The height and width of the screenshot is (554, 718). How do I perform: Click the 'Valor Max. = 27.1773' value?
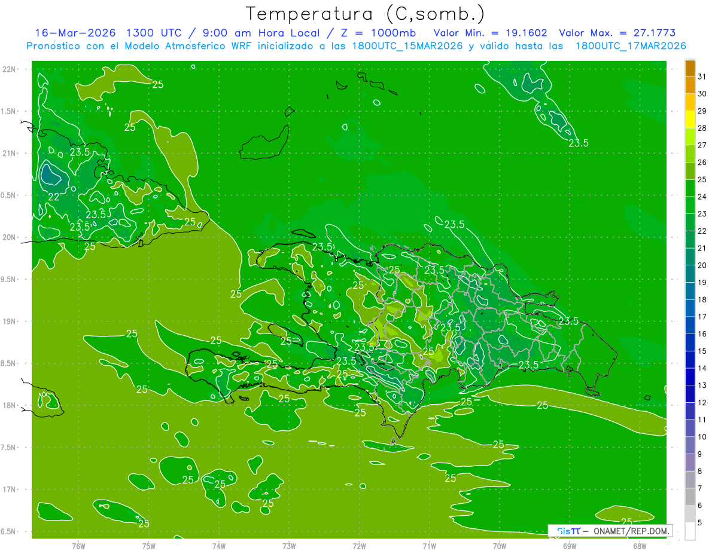617,33
